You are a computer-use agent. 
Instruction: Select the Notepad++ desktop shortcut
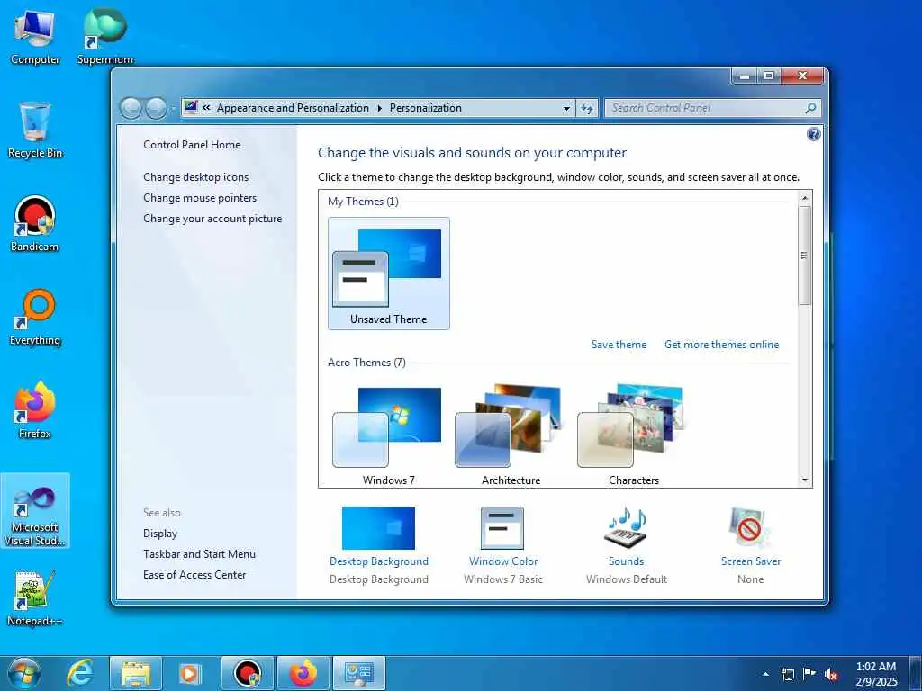pos(35,597)
